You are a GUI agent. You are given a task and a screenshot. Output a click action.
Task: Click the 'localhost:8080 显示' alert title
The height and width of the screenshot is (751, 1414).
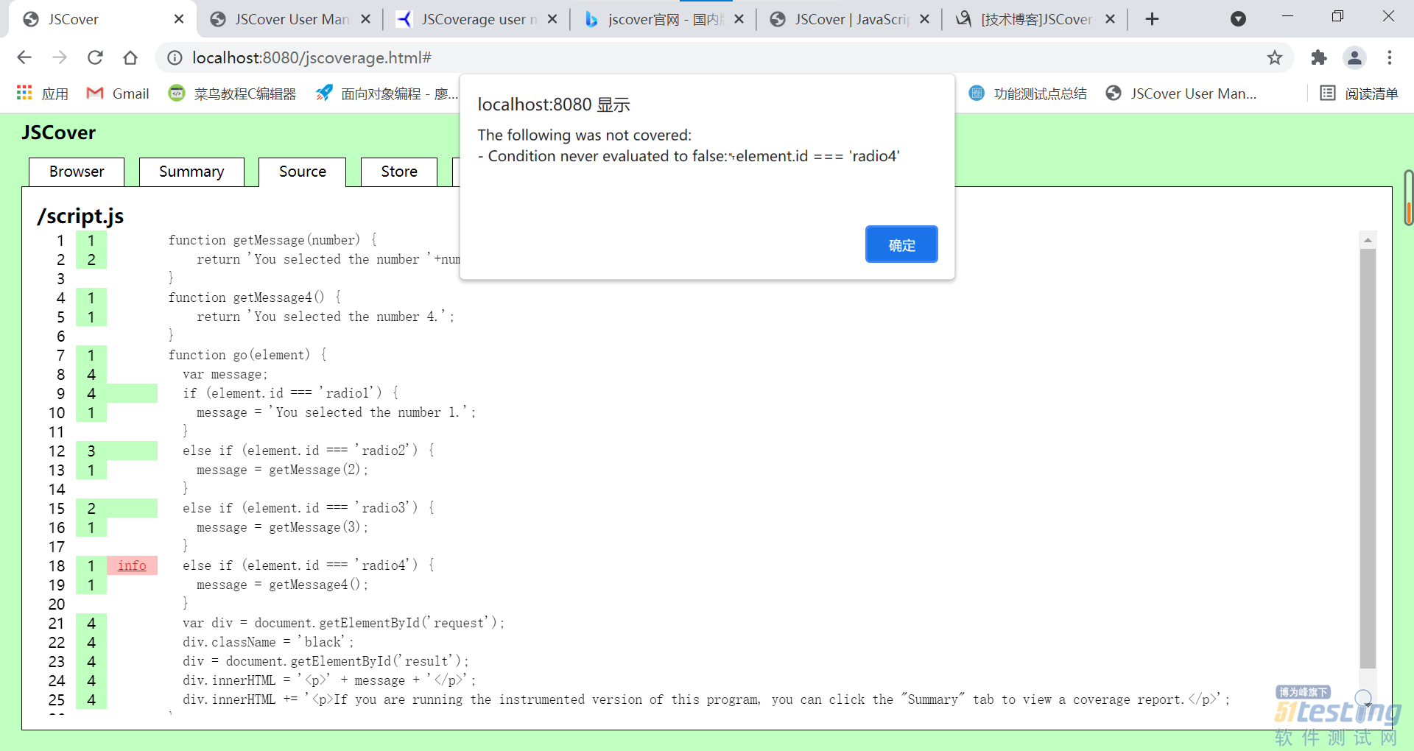coord(554,105)
